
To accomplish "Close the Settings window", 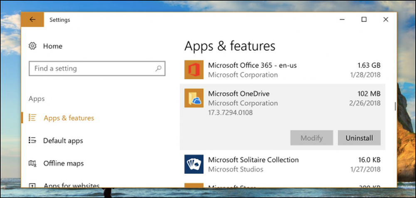I will pyautogui.click(x=386, y=20).
